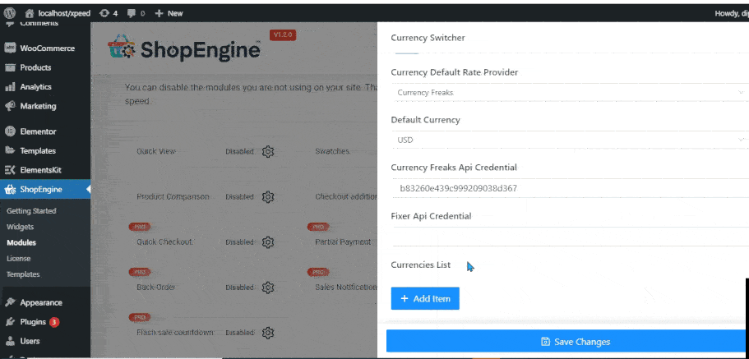Open Back-Order settings gear
Image resolution: width=749 pixels, height=359 pixels.
[268, 288]
